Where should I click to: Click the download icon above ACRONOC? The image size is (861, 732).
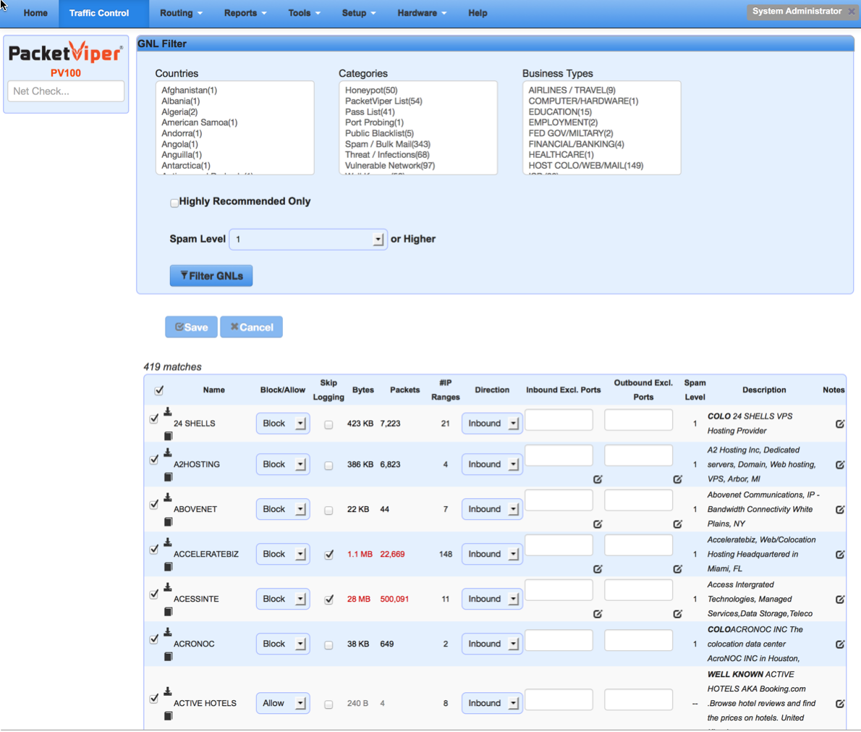[168, 632]
